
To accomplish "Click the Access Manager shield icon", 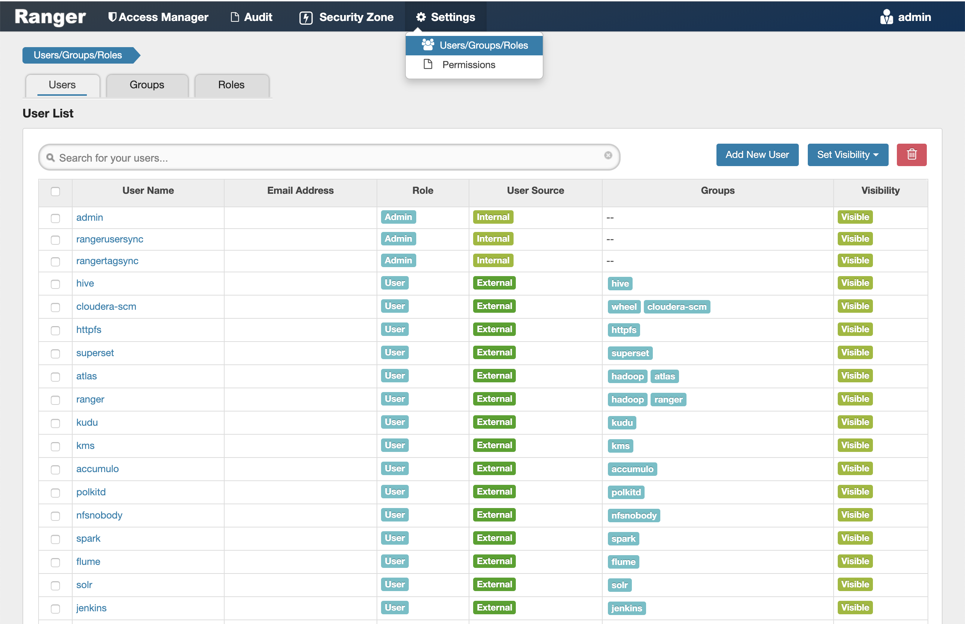I will coord(112,17).
